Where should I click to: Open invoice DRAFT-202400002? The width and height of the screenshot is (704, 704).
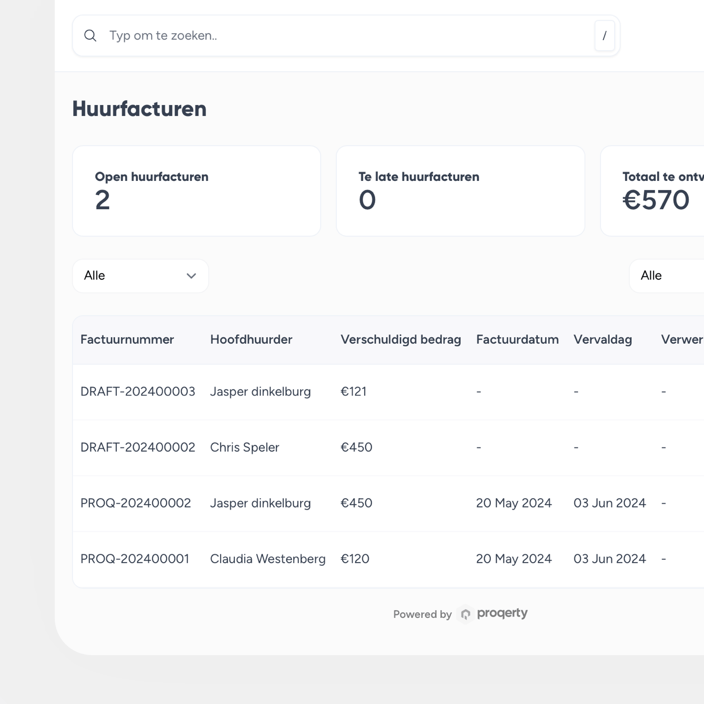click(x=138, y=447)
